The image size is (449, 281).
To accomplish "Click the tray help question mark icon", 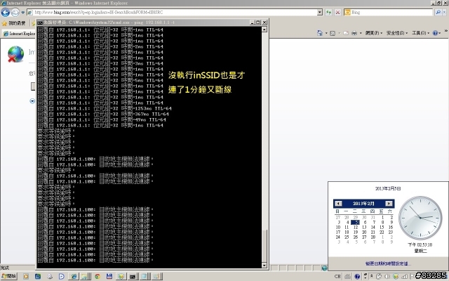I will pyautogui.click(x=357, y=276).
